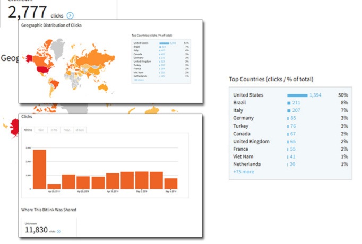Click Turkey's 76 clicks value
This screenshot has height=244, width=362.
293,126
